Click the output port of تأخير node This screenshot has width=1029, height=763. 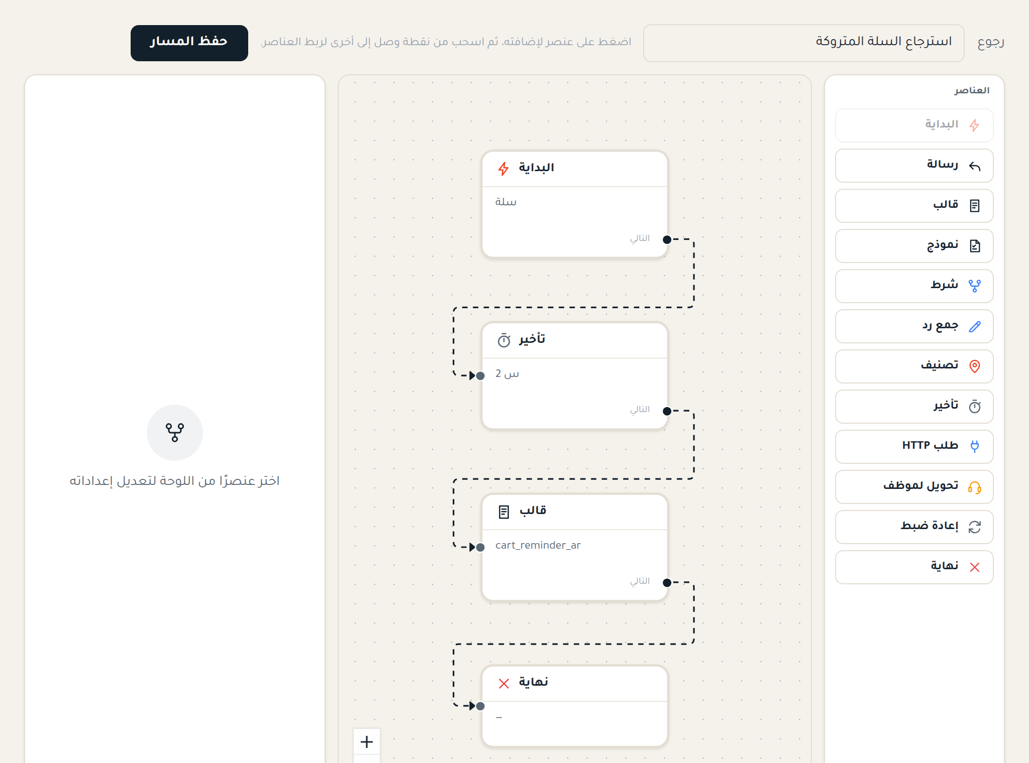click(667, 411)
